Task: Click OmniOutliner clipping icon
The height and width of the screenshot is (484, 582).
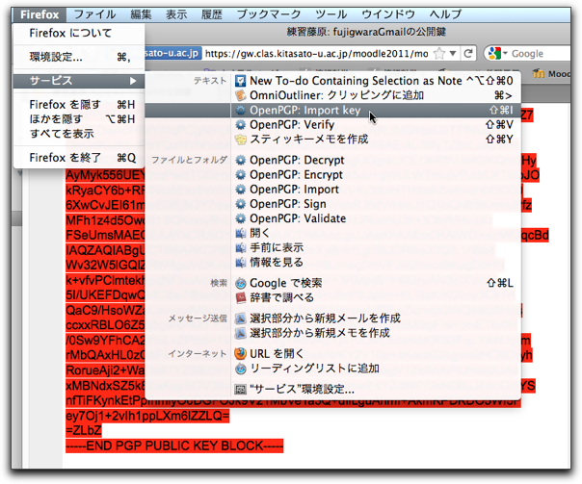Action: coord(241,95)
